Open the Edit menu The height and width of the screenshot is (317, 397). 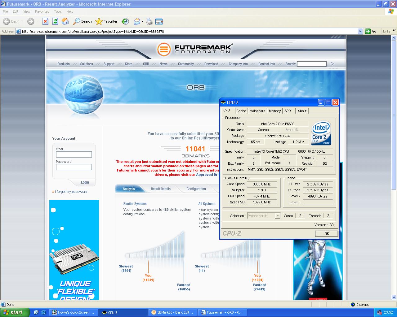(x=16, y=11)
